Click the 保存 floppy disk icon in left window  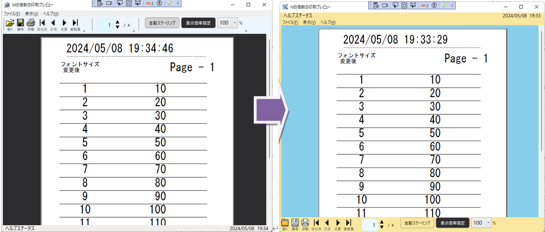click(20, 23)
